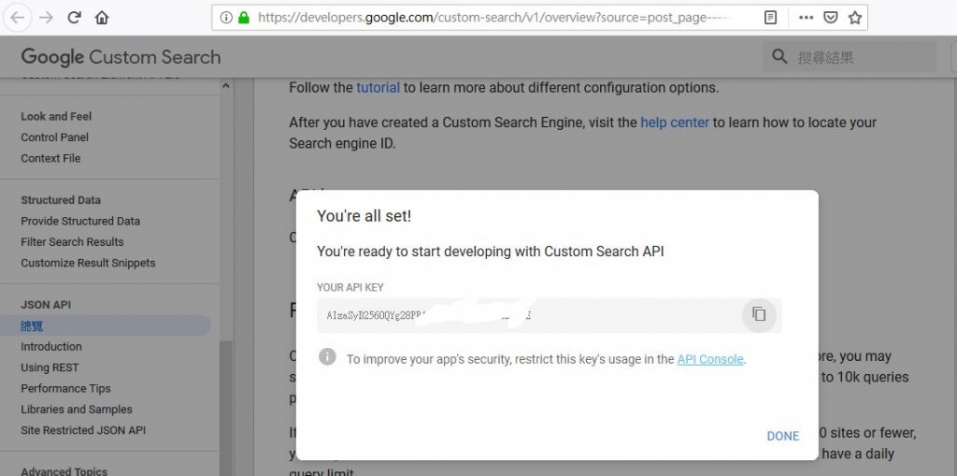This screenshot has width=957, height=476.
Task: Collapse the sidebar section with the up chevron
Action: point(225,87)
